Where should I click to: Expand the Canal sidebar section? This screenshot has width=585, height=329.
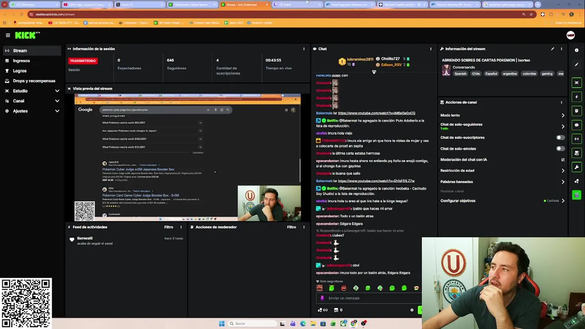coord(32,101)
